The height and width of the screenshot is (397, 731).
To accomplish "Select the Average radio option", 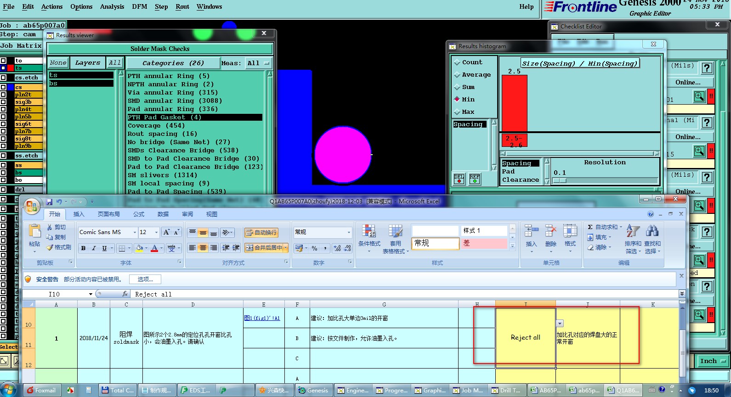I will click(x=457, y=75).
